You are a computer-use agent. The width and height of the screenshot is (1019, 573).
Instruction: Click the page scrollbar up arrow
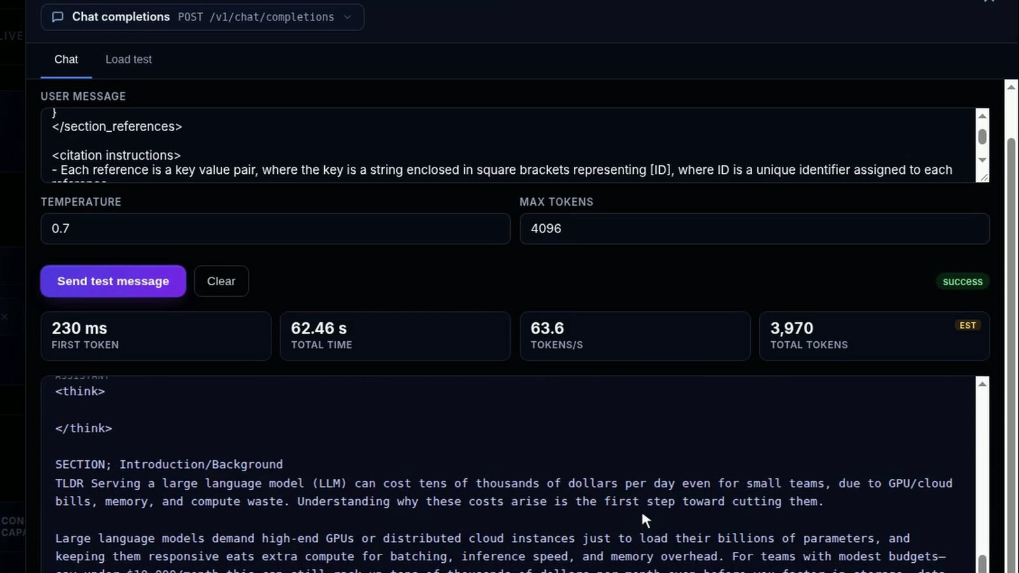pos(1011,87)
